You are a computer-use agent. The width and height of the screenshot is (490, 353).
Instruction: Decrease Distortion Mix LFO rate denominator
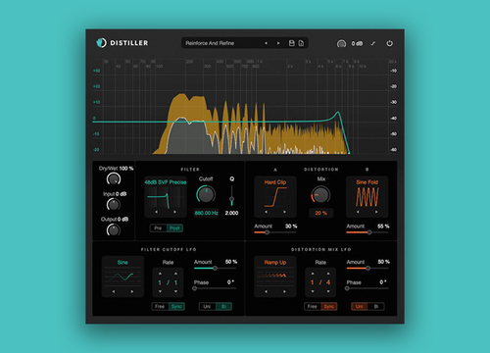point(328,291)
